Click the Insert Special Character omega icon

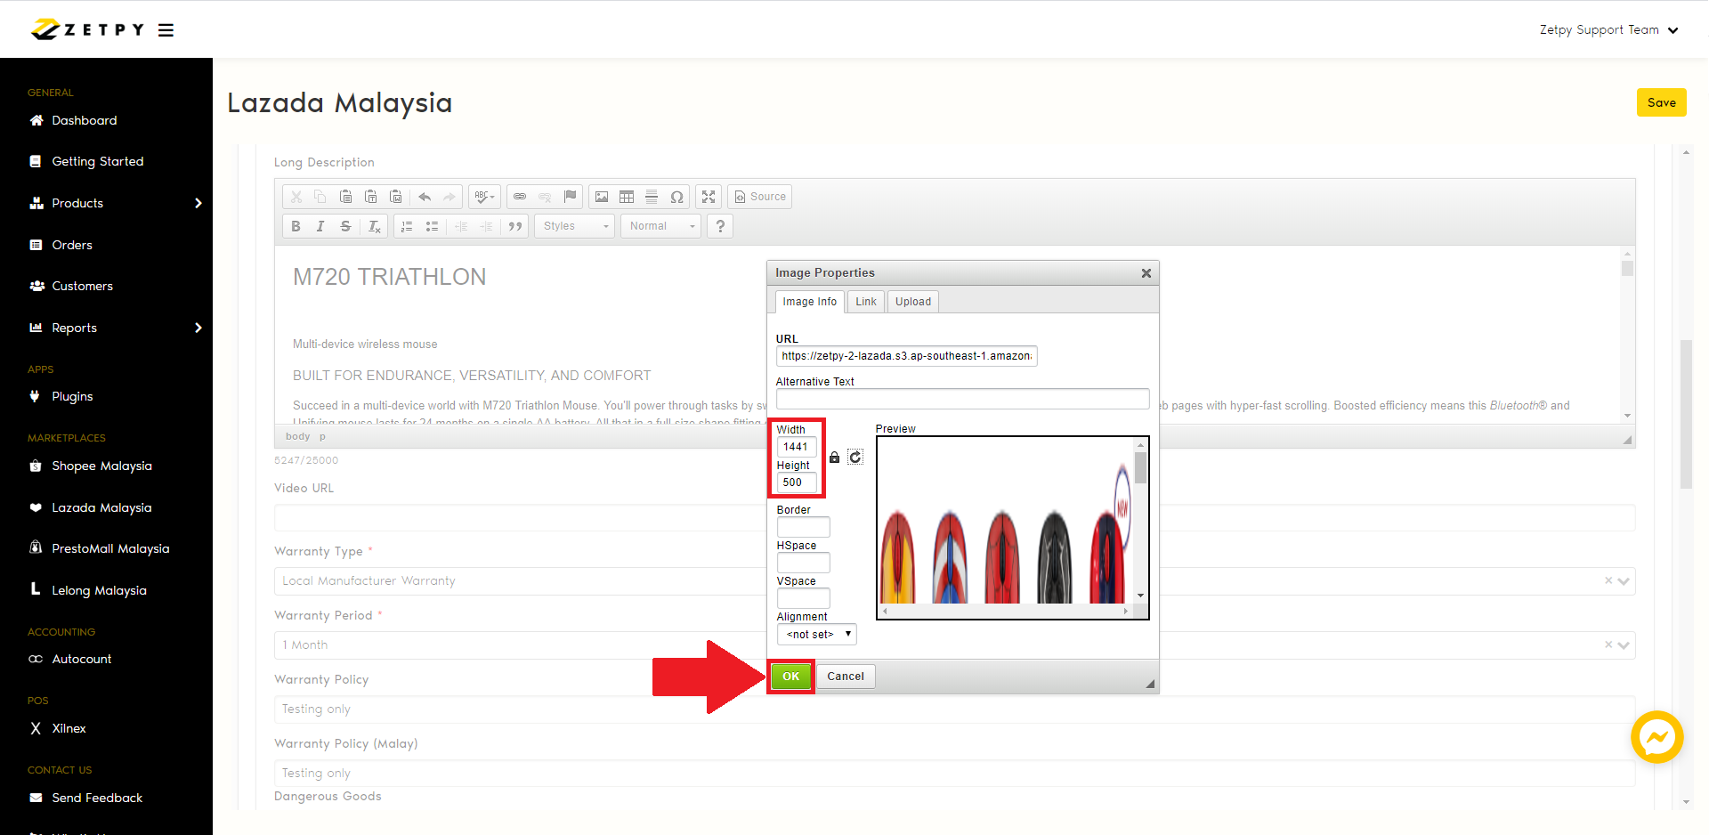click(x=676, y=197)
